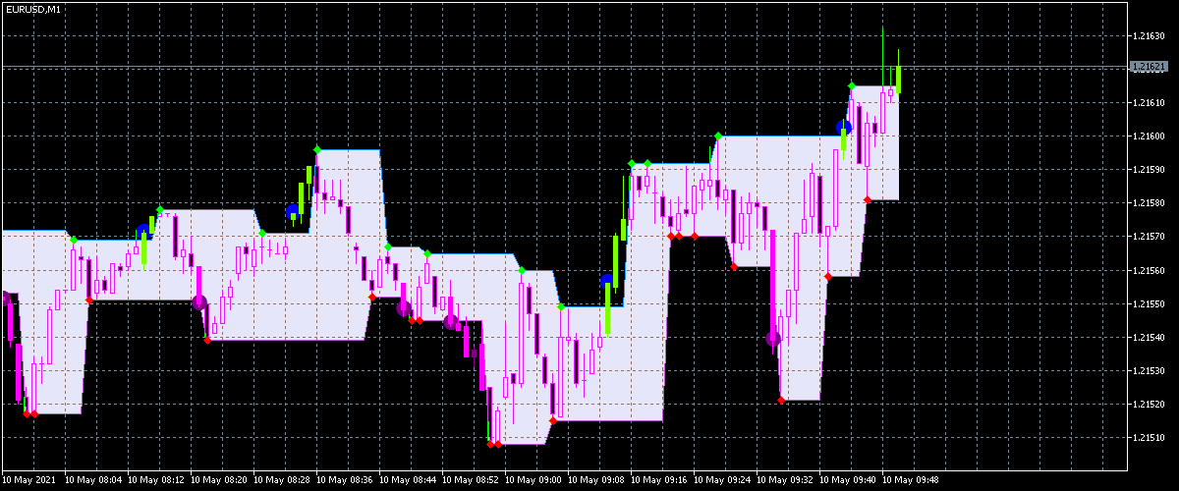Click the '10 May 08:52' time label
This screenshot has height=491, width=1179.
[471, 481]
